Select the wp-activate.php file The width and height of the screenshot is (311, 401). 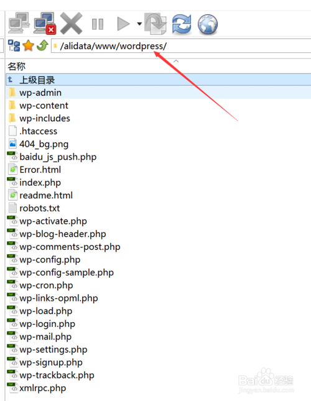tap(53, 221)
